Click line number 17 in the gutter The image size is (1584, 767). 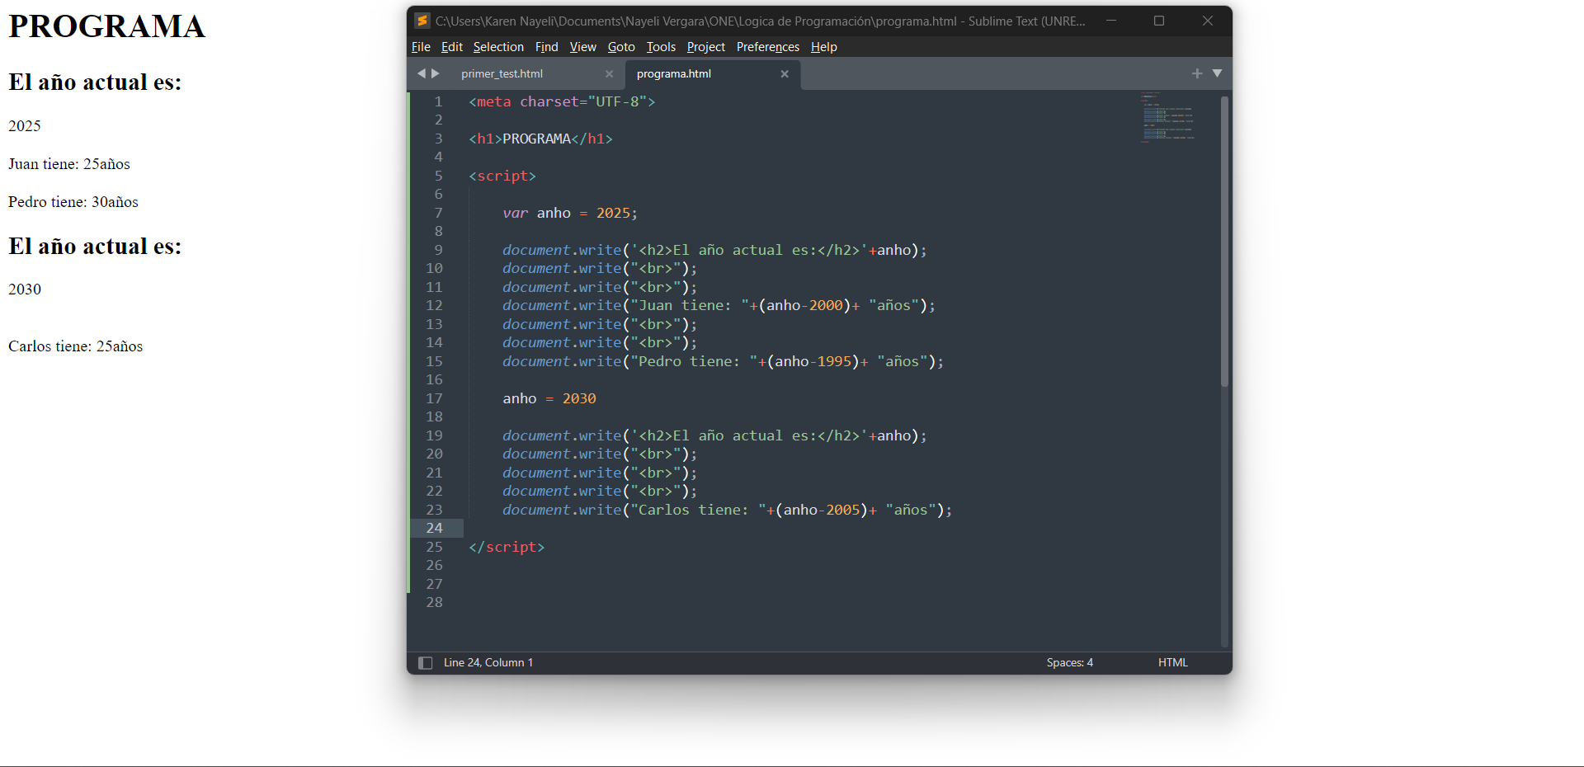coord(434,398)
